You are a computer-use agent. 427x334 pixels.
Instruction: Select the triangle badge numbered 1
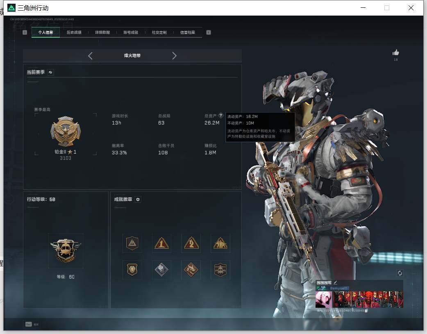click(x=161, y=243)
